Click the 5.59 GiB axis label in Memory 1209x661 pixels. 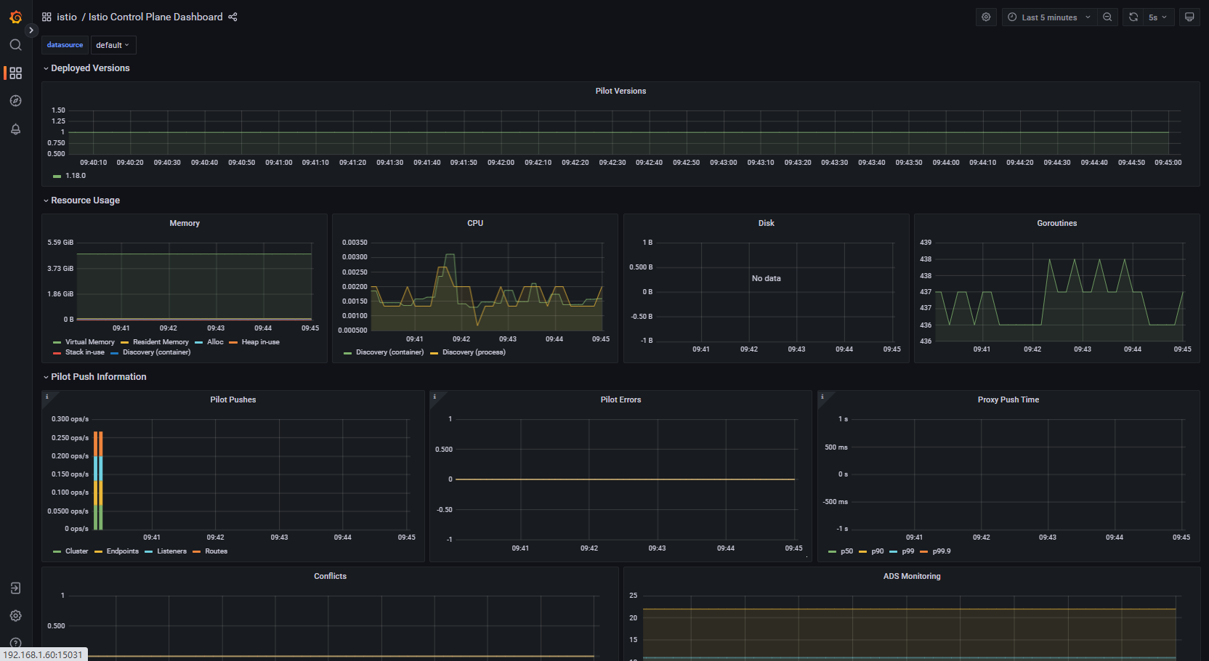[60, 243]
